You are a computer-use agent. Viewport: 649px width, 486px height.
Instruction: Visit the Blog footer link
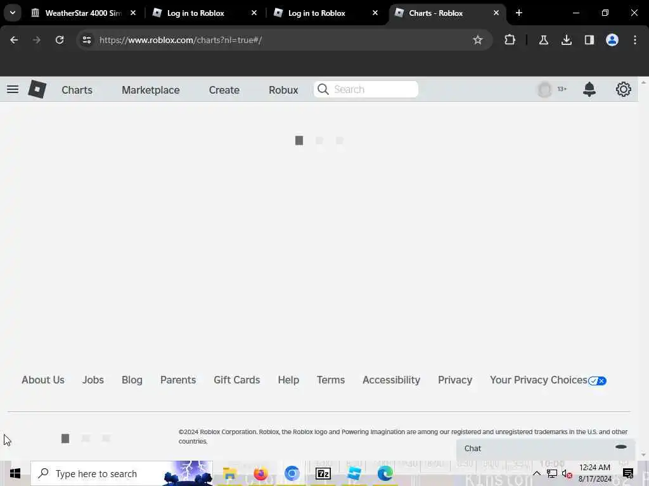tap(132, 380)
